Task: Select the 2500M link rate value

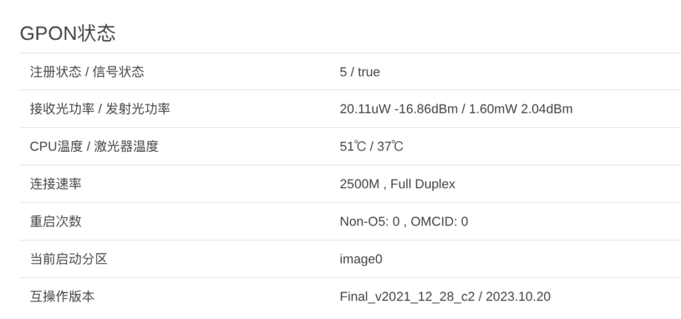Action: coord(359,184)
